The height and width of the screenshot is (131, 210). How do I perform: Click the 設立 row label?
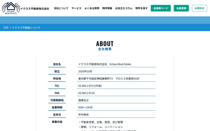point(57,71)
